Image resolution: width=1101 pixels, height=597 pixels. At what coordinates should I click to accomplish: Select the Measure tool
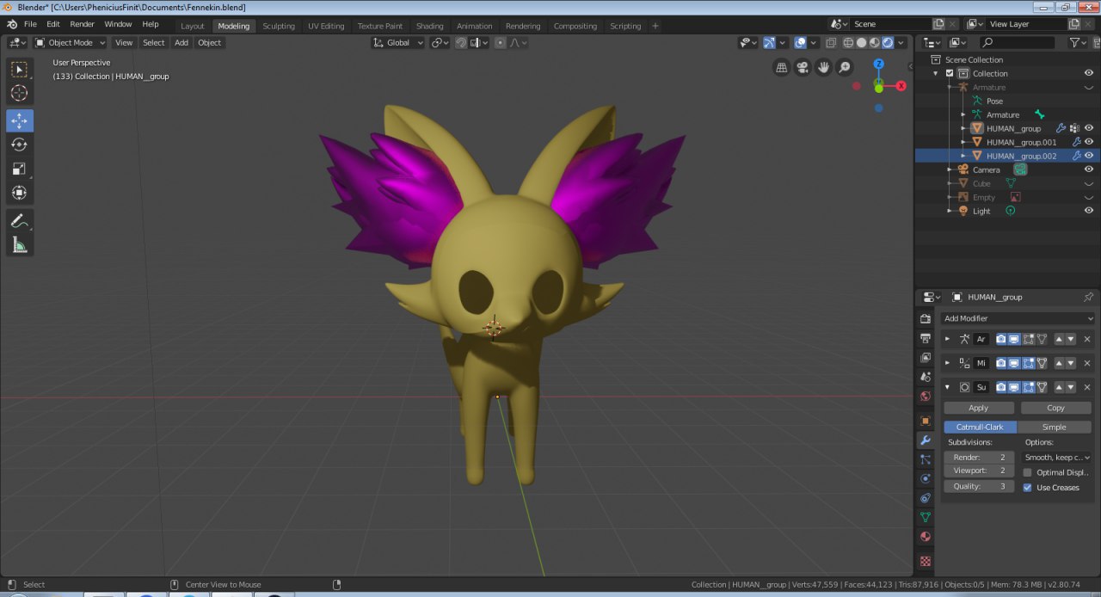(x=19, y=245)
